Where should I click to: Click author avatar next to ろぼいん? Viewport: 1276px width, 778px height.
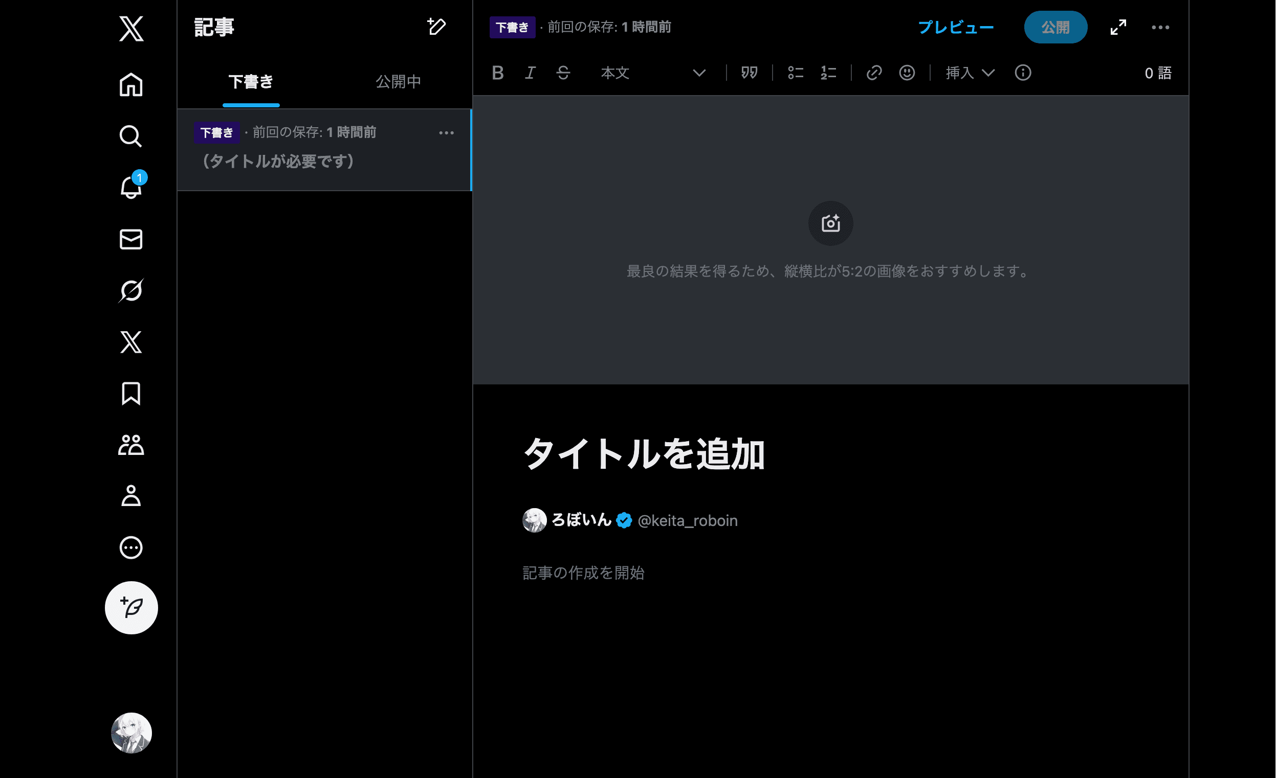click(535, 520)
